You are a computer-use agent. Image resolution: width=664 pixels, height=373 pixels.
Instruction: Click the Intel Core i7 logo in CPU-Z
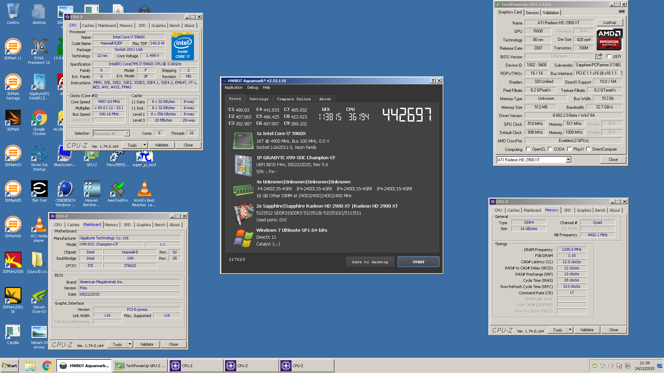pyautogui.click(x=183, y=47)
